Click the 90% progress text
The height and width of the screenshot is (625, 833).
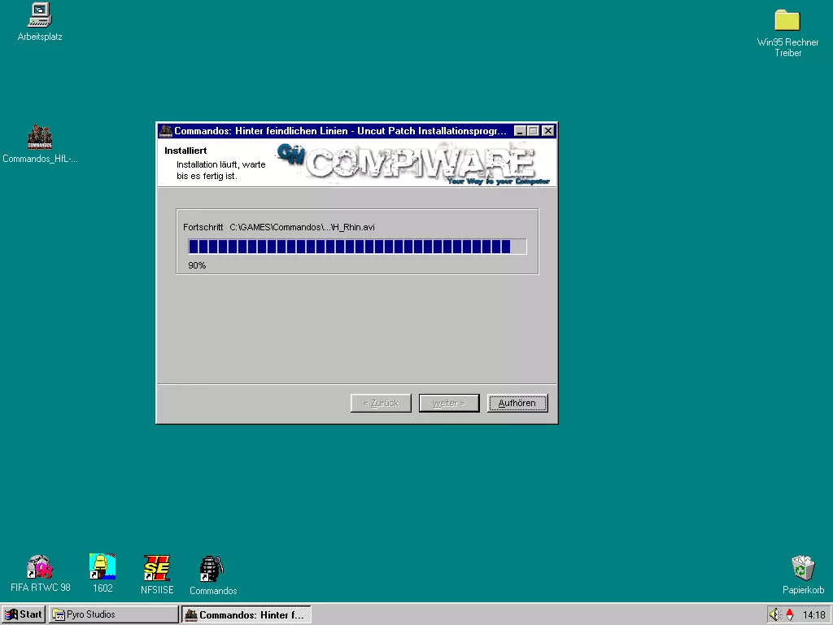(197, 265)
